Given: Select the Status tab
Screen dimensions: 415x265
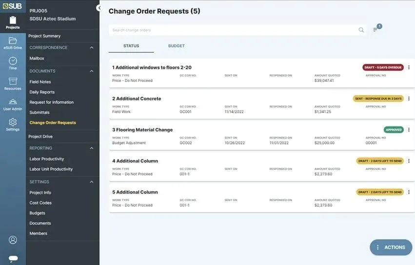Looking at the screenshot, I should click(131, 46).
